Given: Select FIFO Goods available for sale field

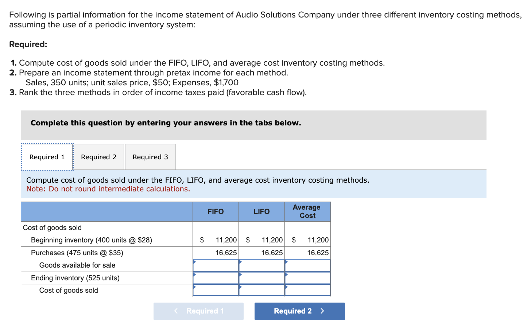Looking at the screenshot, I should pos(216,265).
